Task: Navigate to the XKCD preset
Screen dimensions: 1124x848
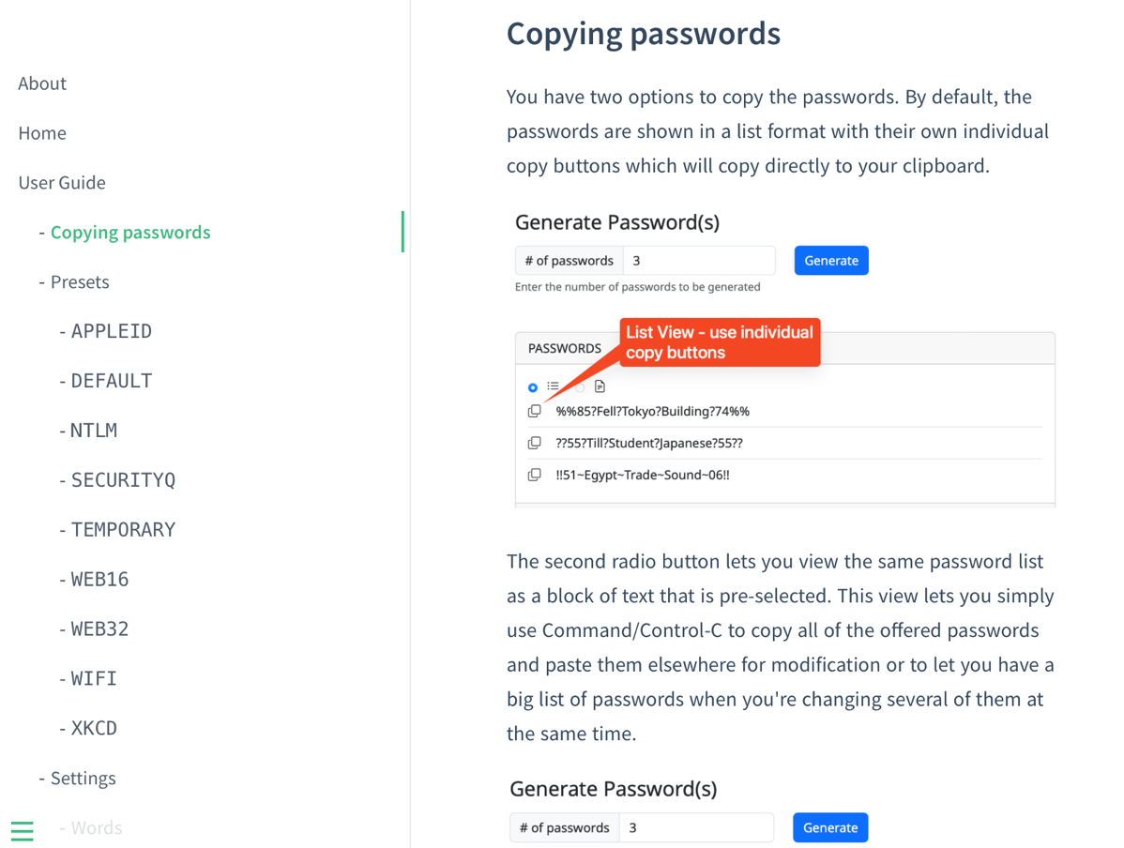Action: click(x=94, y=729)
